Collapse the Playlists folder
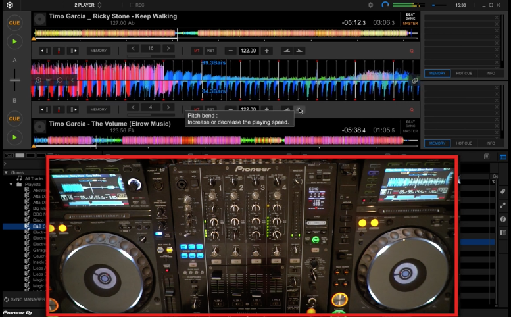 (11, 184)
